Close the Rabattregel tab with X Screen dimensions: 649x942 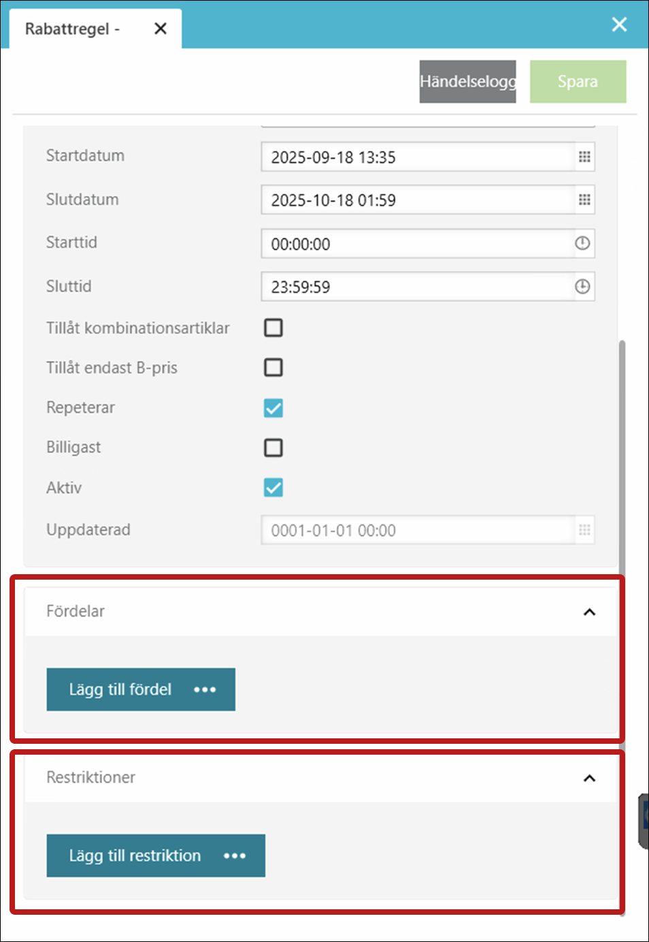161,29
